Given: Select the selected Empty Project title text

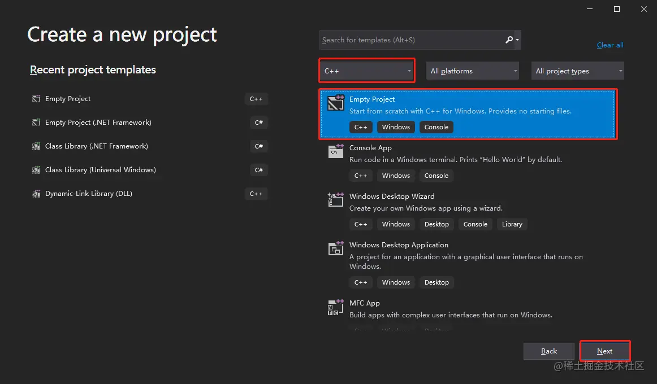Looking at the screenshot, I should tap(372, 99).
